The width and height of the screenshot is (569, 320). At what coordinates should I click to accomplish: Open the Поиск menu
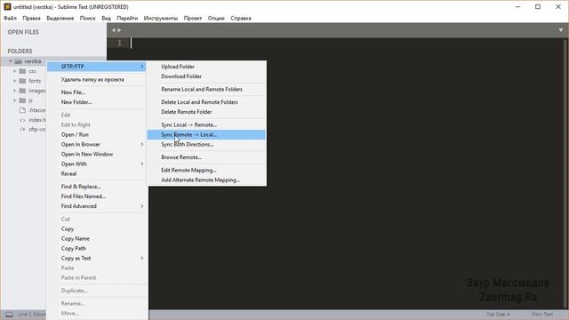point(88,18)
